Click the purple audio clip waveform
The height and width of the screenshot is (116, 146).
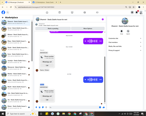[x=92, y=41]
